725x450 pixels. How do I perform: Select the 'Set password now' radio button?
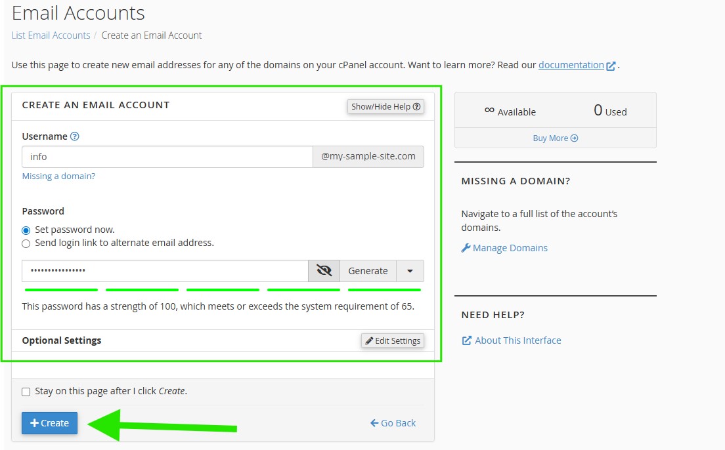(26, 230)
